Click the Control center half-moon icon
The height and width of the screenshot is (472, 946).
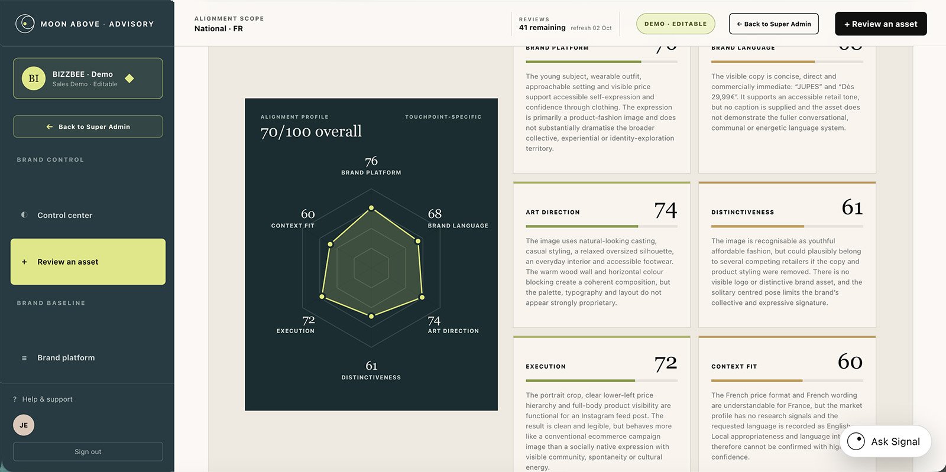[x=24, y=215]
